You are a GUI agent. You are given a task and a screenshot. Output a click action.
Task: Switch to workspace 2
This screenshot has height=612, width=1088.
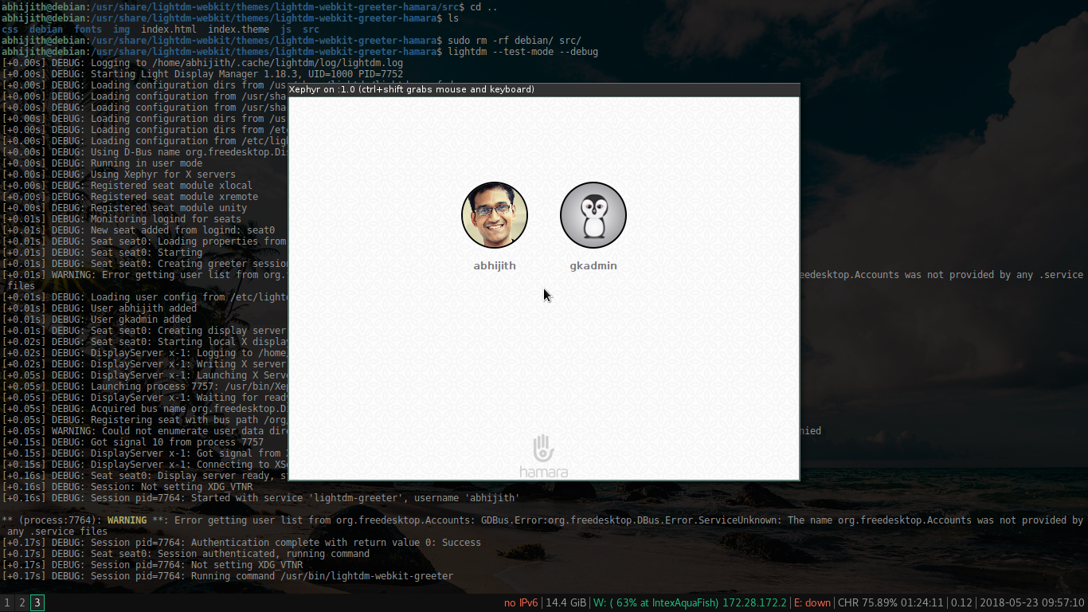pyautogui.click(x=22, y=603)
